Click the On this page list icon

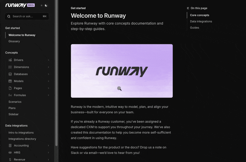click(188, 8)
